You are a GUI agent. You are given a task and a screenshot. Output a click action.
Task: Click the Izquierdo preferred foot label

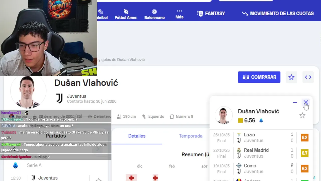click(x=153, y=117)
